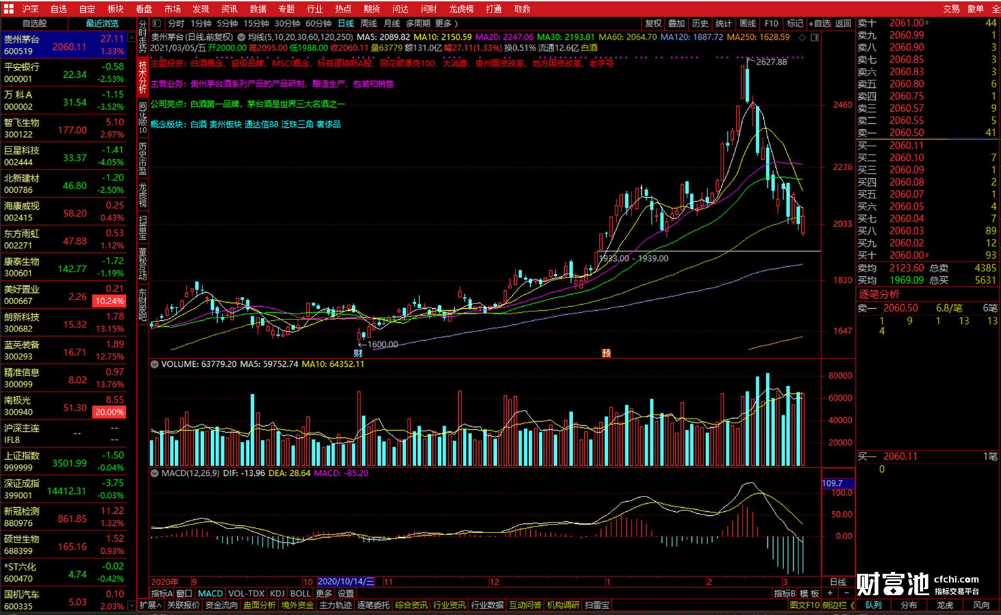
Task: Expand more periods via 更多 arrow
Action: coord(447,24)
